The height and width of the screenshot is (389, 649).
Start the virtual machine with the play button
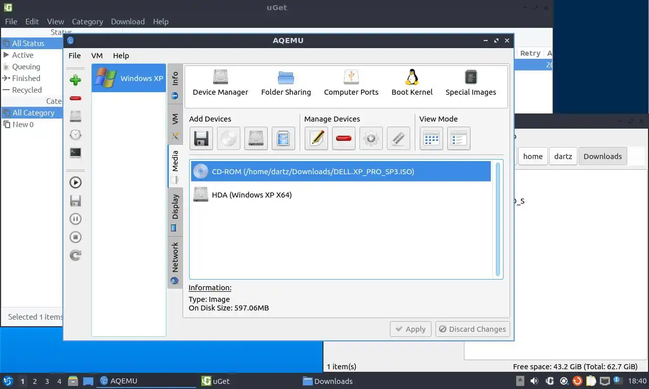point(76,183)
